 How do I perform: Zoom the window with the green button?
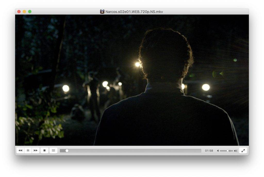click(x=30, y=12)
